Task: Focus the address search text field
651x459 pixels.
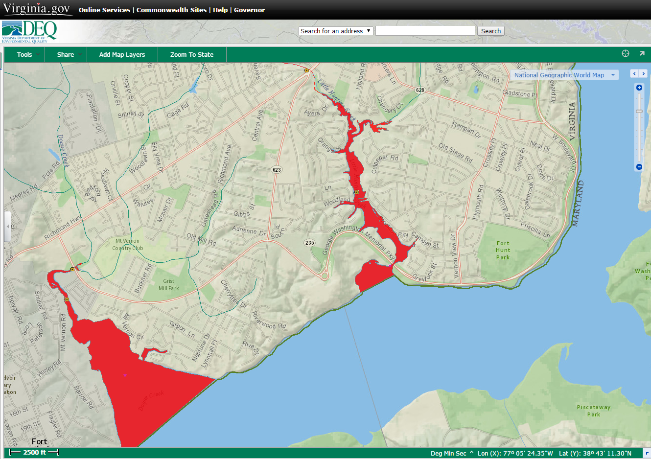Action: [x=425, y=31]
